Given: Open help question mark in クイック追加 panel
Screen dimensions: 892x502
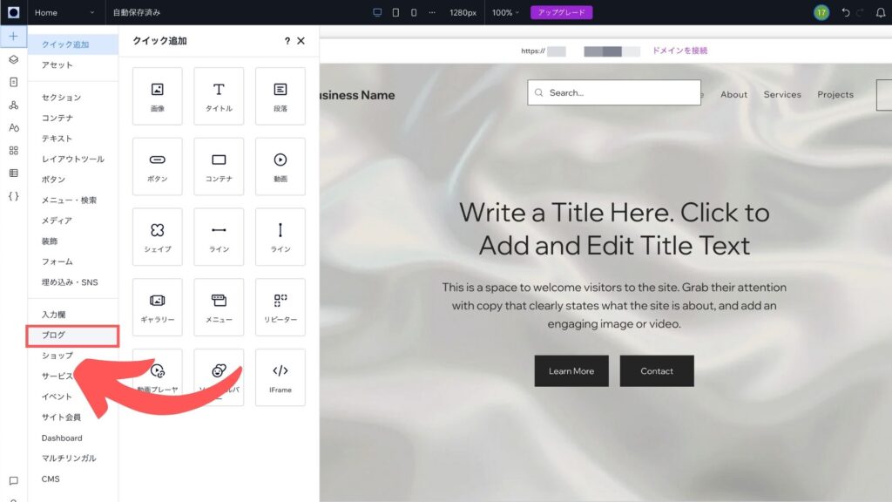Looking at the screenshot, I should [287, 41].
